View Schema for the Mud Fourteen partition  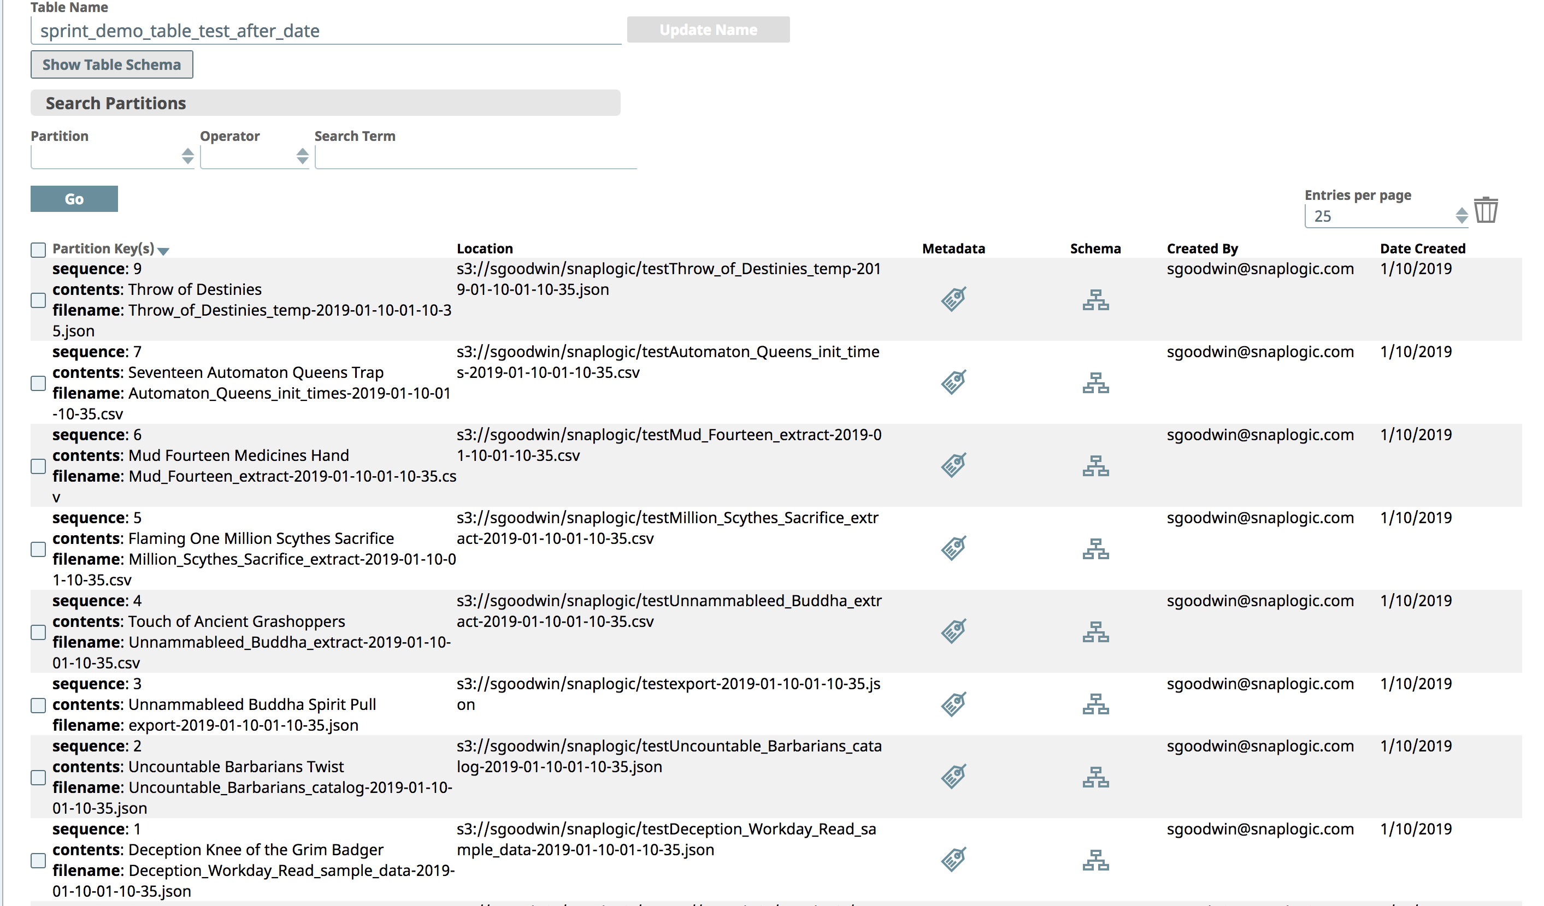tap(1096, 465)
